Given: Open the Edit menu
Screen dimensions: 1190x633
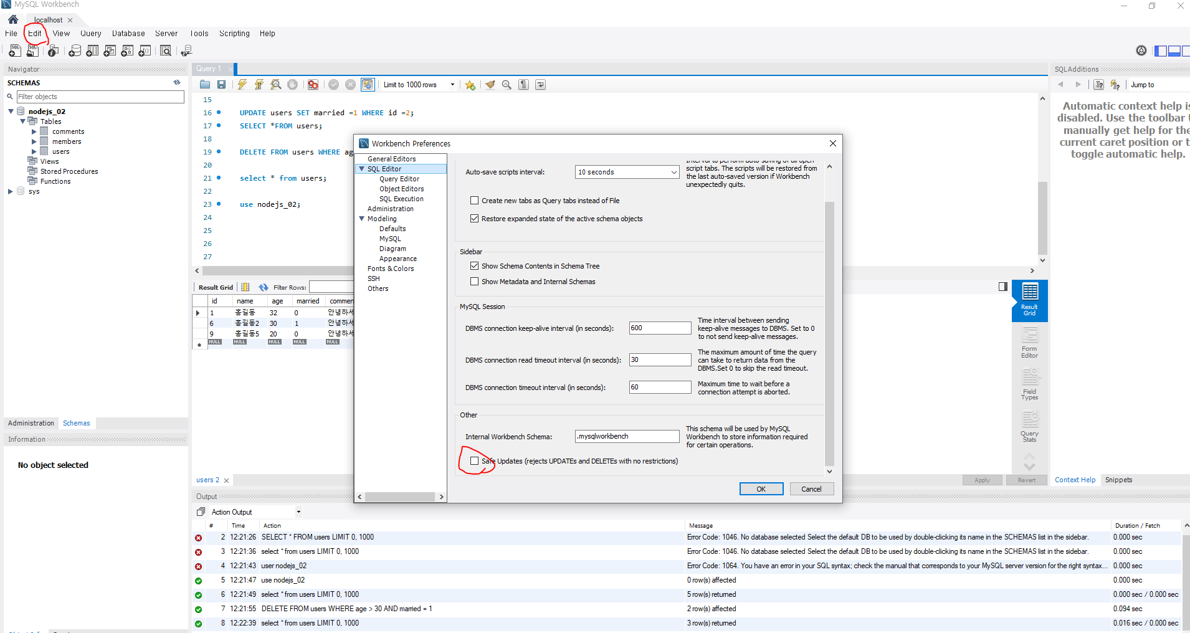Looking at the screenshot, I should [x=35, y=34].
